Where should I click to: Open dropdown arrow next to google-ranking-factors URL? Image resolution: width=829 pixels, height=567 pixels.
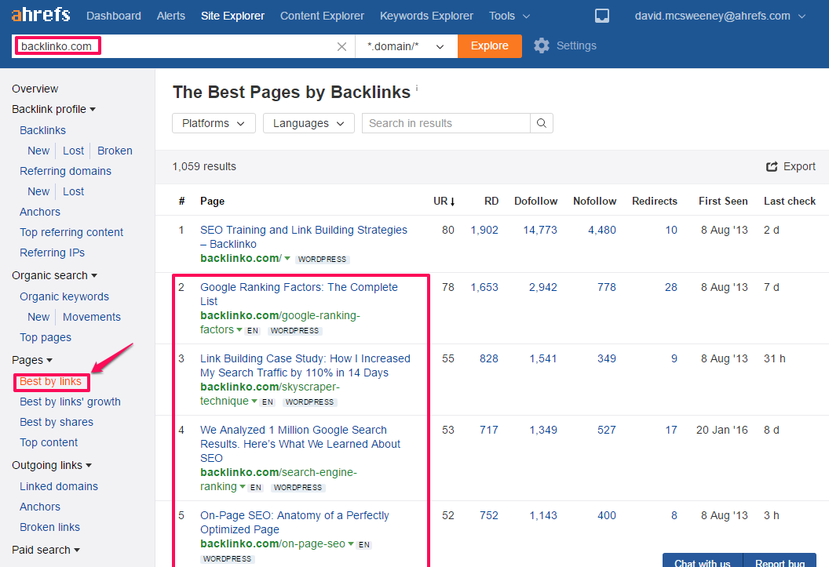click(239, 330)
